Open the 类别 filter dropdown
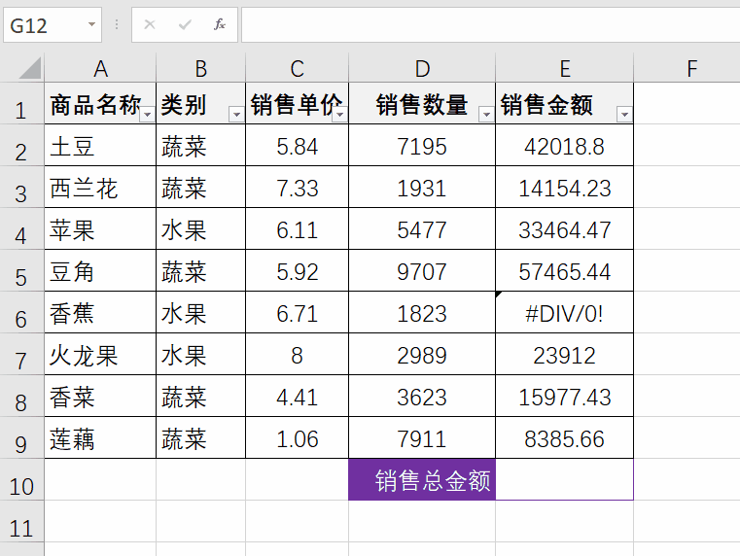Viewport: 740px width, 556px height. click(x=236, y=114)
